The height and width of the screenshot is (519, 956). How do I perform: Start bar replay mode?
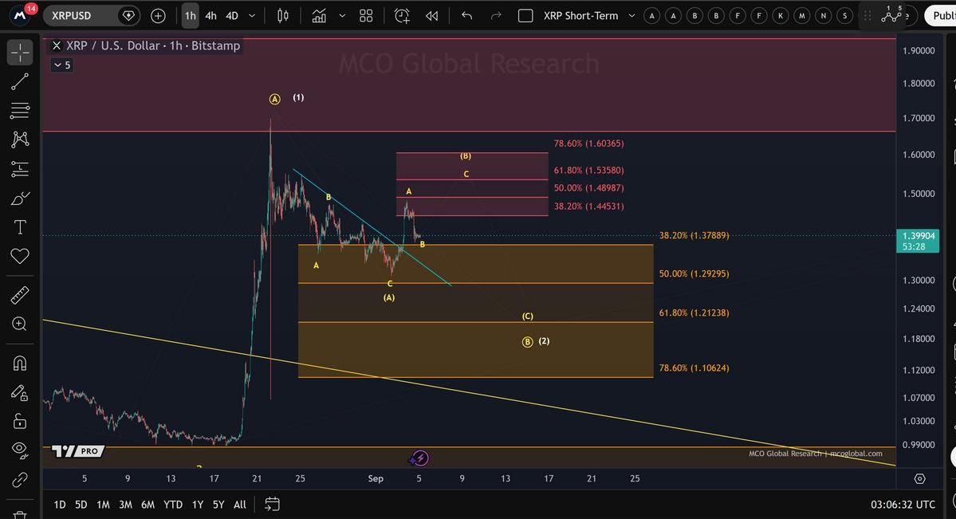[431, 16]
